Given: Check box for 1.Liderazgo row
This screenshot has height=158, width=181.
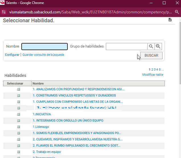Looking at the screenshot, I should (18, 127).
